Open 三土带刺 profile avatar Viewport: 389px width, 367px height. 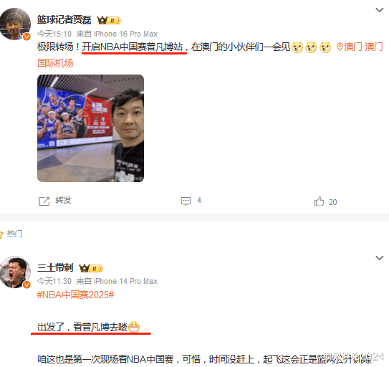[15, 272]
